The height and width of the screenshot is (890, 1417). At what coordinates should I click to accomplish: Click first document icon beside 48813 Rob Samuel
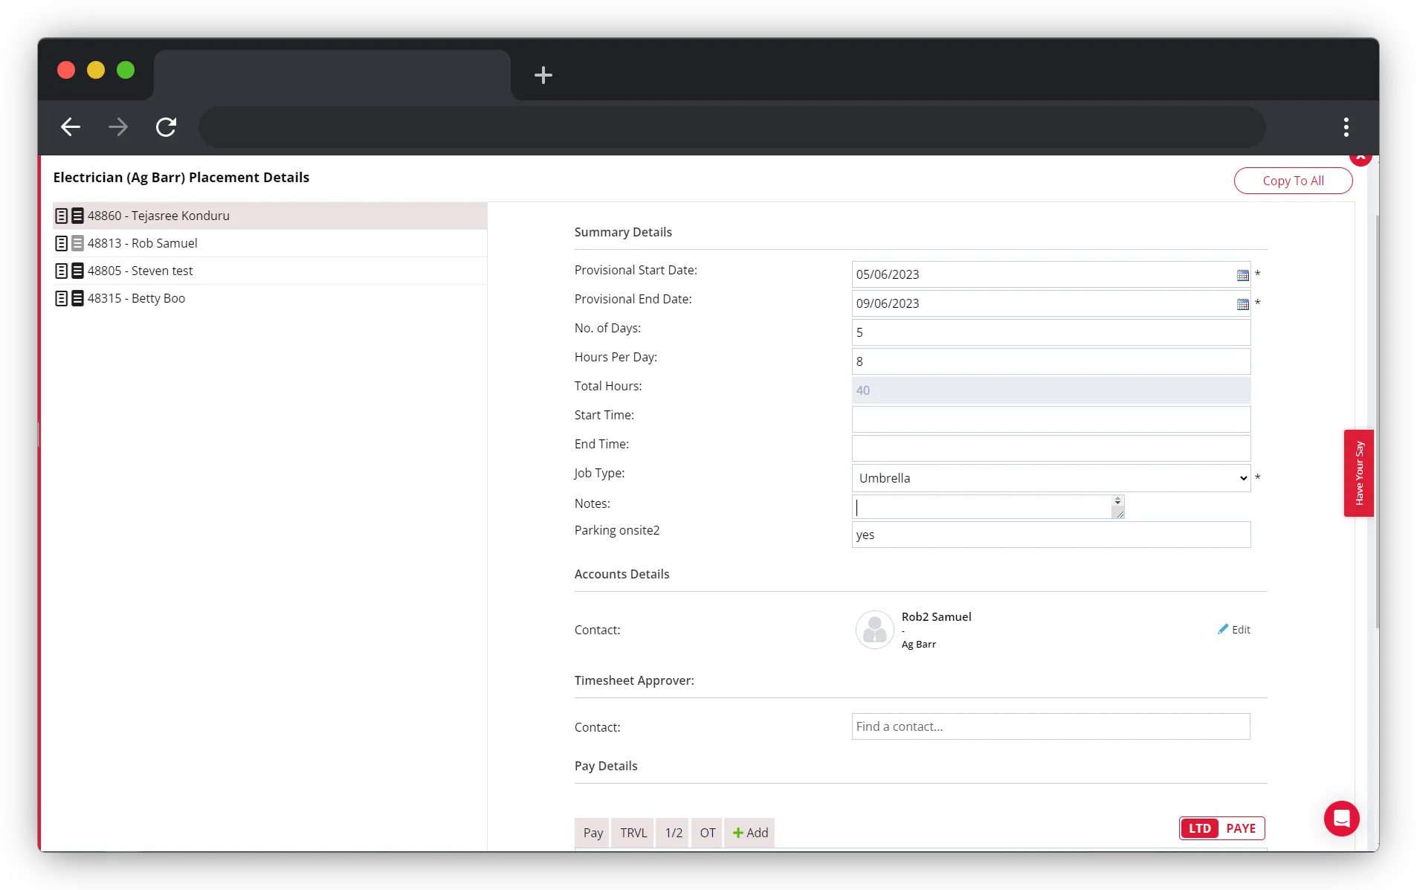pos(62,243)
